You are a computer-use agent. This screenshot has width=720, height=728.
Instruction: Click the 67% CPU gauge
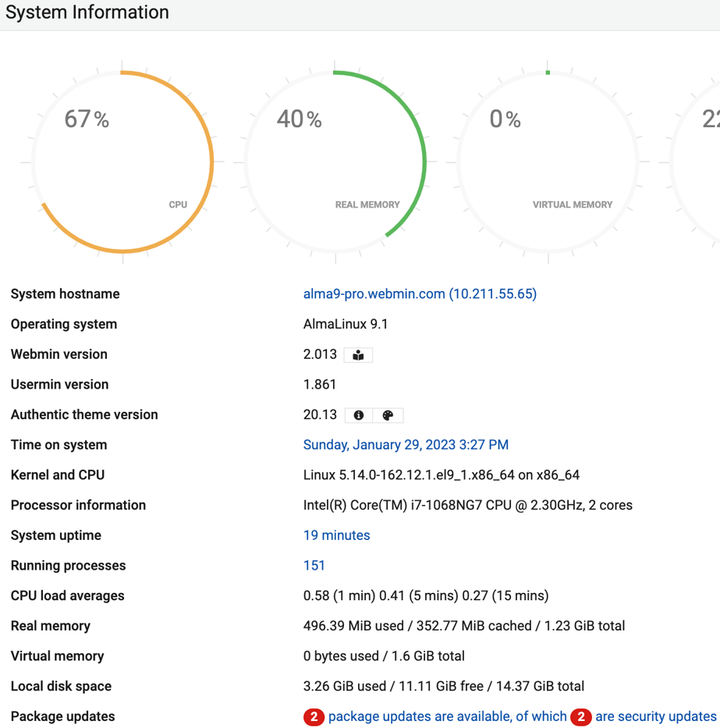click(122, 162)
